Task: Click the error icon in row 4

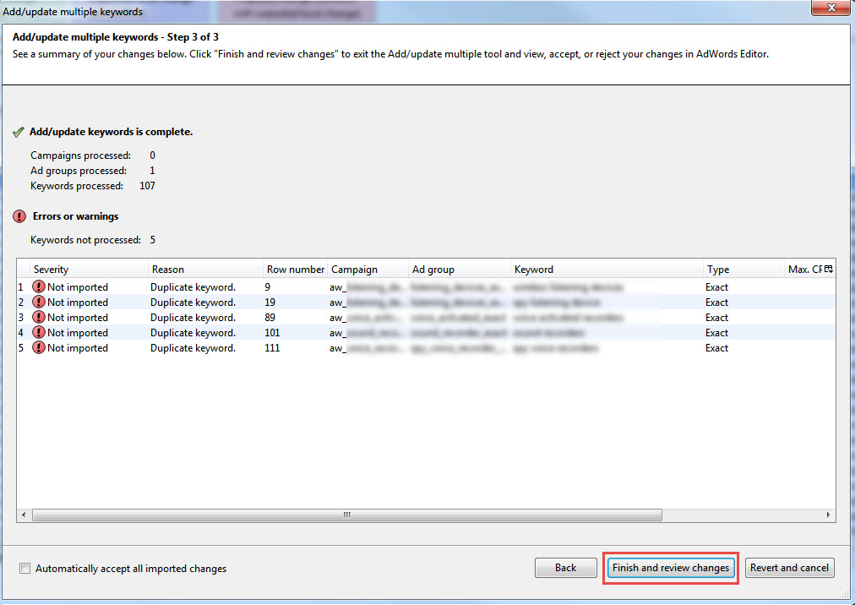Action: click(x=39, y=333)
